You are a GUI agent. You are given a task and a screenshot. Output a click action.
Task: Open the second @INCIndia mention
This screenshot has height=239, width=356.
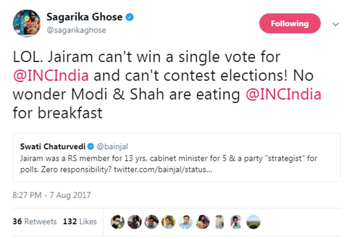[x=283, y=94]
